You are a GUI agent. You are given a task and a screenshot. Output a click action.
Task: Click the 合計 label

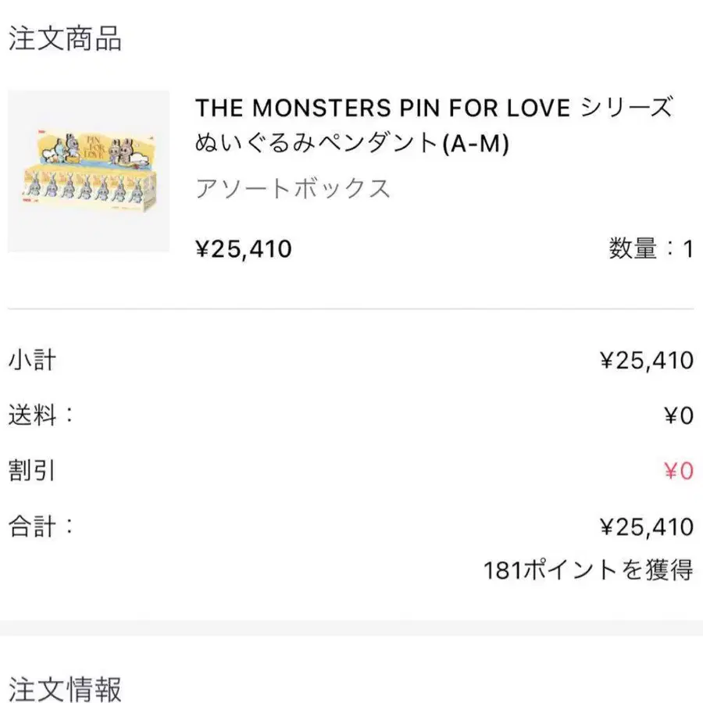[41, 526]
